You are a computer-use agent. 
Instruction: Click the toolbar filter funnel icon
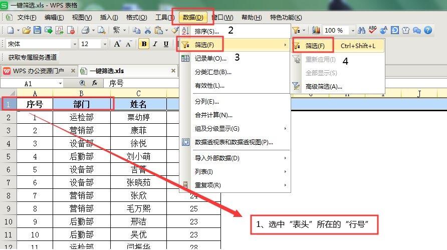[x=296, y=30]
